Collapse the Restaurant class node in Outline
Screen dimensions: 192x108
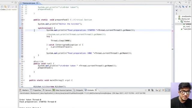[x=176, y=19]
